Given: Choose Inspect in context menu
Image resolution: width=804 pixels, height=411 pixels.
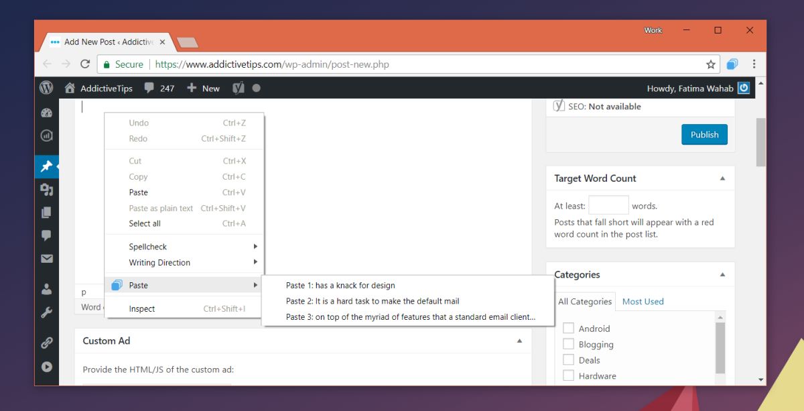Looking at the screenshot, I should (x=185, y=309).
